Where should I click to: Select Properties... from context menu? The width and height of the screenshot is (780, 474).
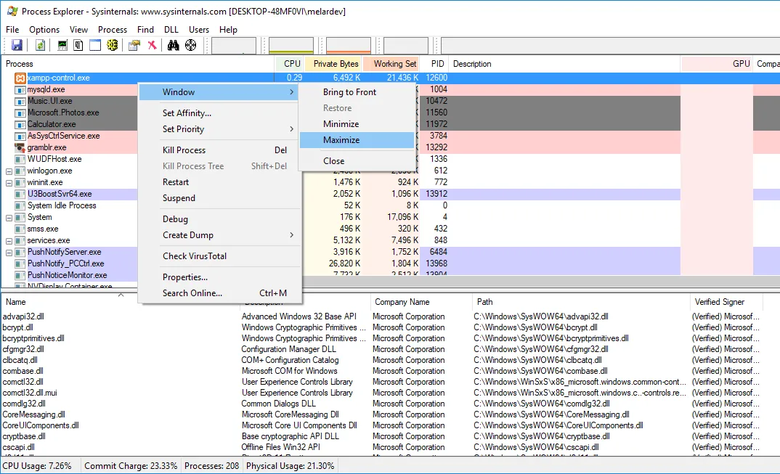(219, 277)
